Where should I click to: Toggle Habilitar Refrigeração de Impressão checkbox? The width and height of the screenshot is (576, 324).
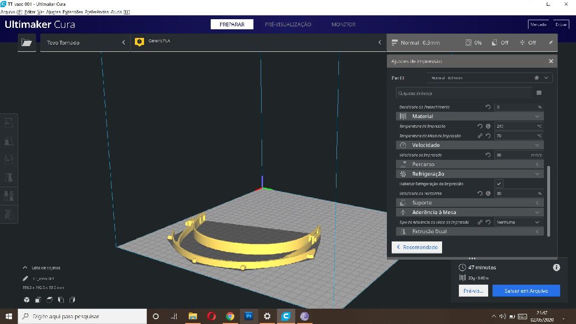coord(499,184)
